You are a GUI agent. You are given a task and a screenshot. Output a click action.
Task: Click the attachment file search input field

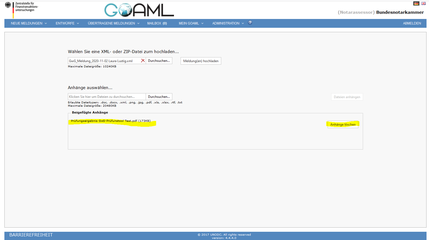[x=107, y=97]
